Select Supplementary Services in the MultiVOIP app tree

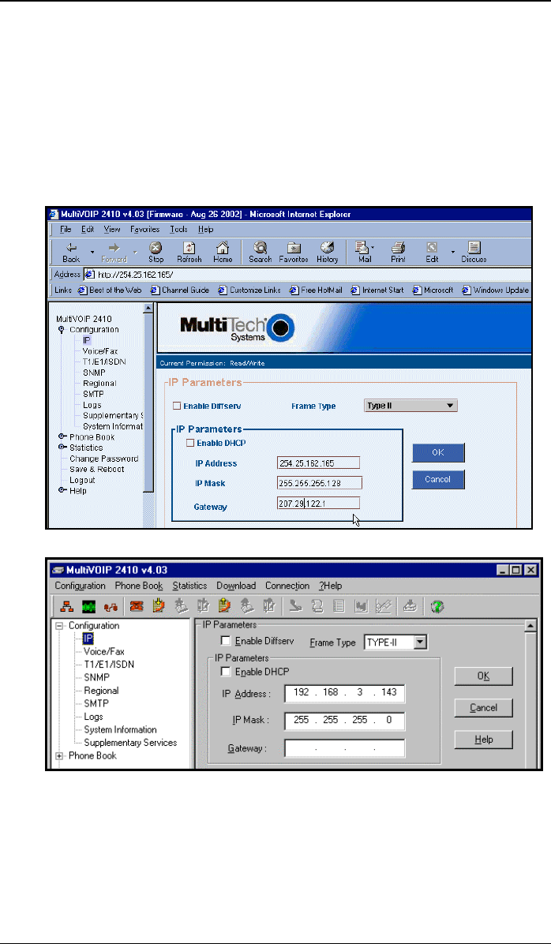click(130, 743)
